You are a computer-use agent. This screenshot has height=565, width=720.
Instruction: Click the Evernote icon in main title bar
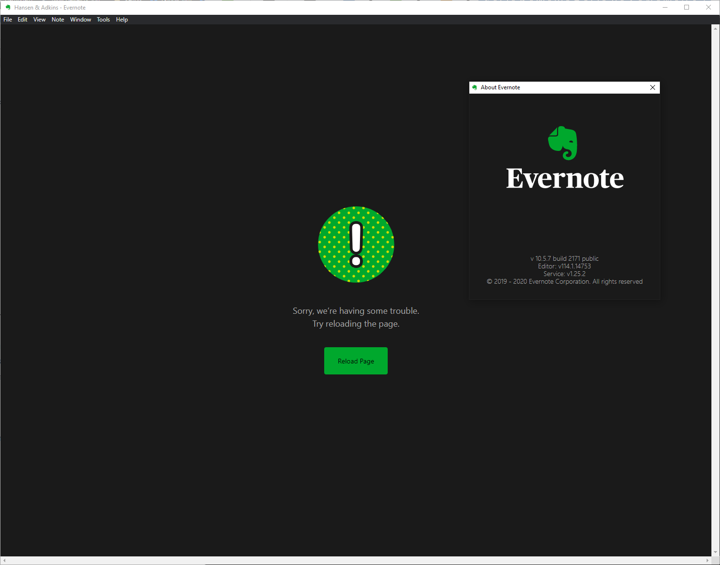[8, 8]
